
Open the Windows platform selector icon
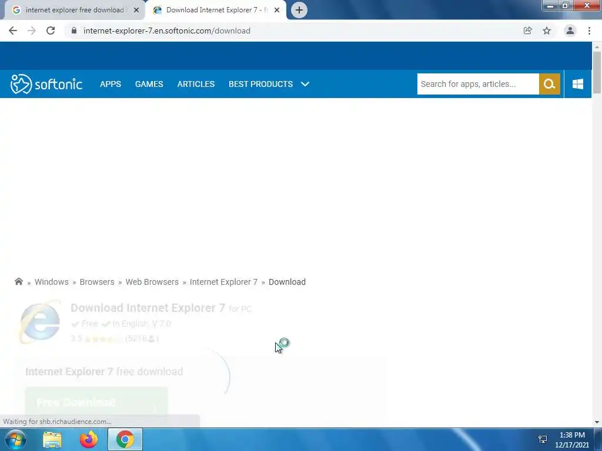click(x=578, y=84)
